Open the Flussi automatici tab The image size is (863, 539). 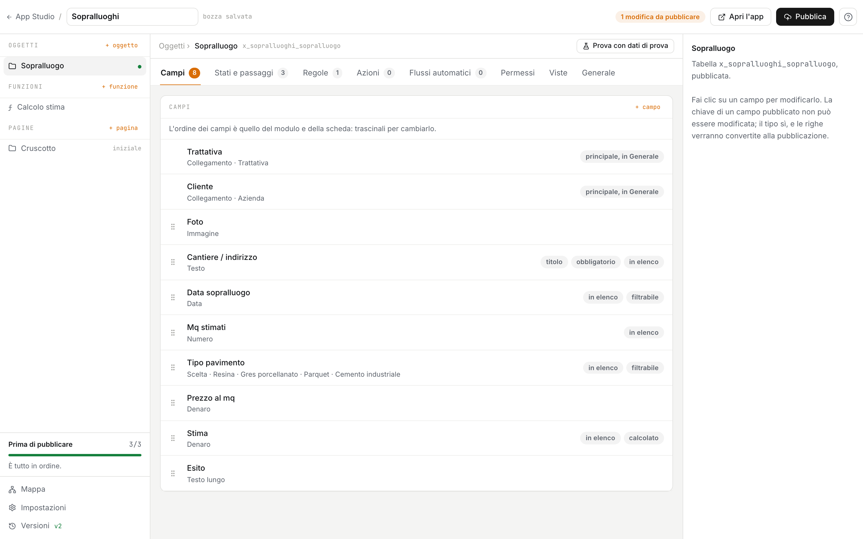coord(448,73)
